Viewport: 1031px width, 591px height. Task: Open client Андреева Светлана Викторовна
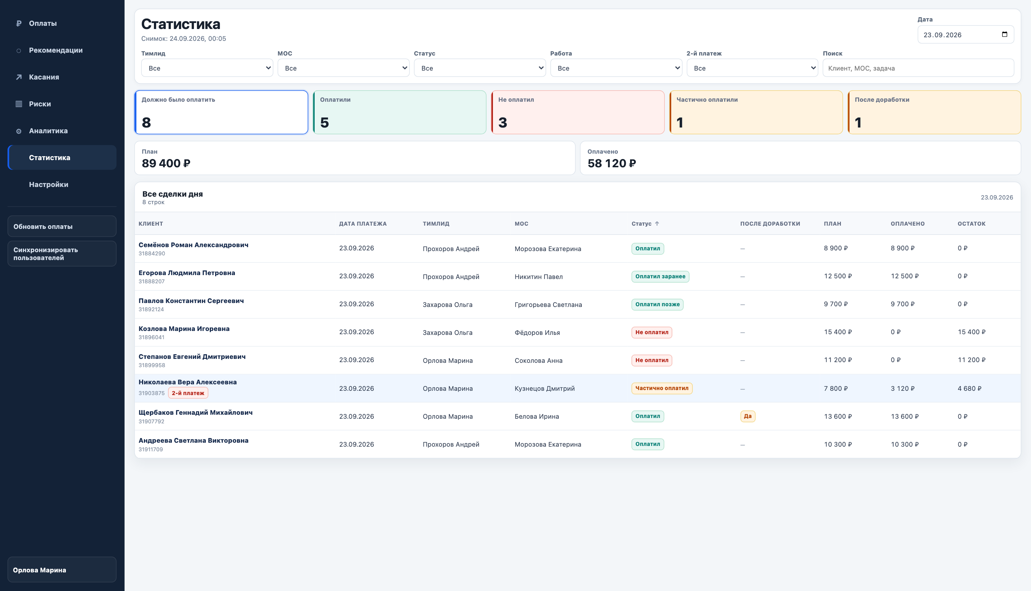coord(193,441)
